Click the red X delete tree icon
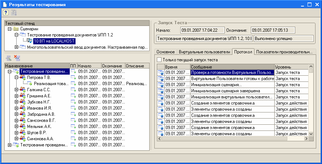The height and width of the screenshot is (164, 322). tap(17, 58)
